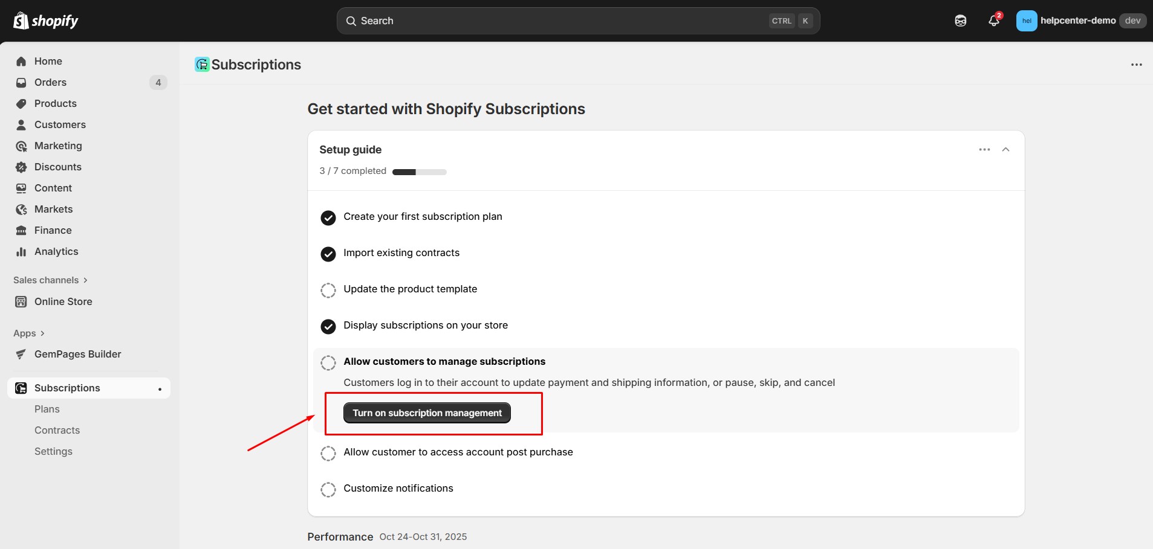Click the setup progress bar
1153x549 pixels.
pyautogui.click(x=420, y=171)
